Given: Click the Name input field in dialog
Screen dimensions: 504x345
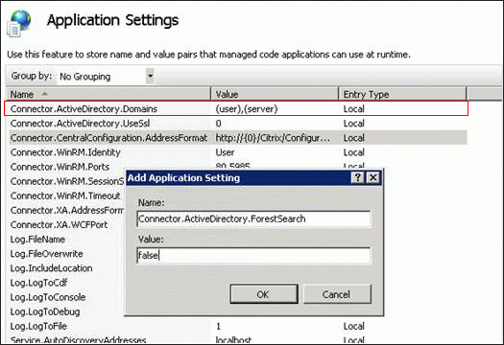Looking at the screenshot, I should click(x=253, y=218).
